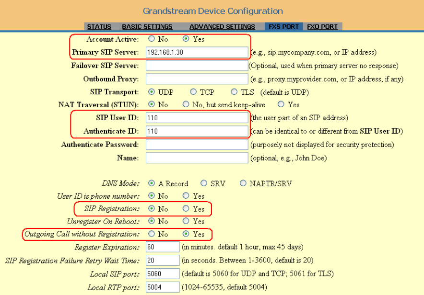
Task: Click '(optional, e.g., John Doe)' hint
Action: point(289,158)
